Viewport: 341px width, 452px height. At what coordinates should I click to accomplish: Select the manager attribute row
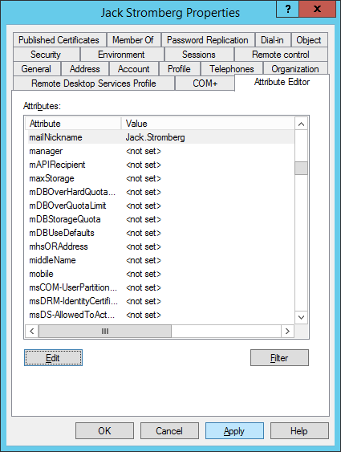tap(160, 151)
